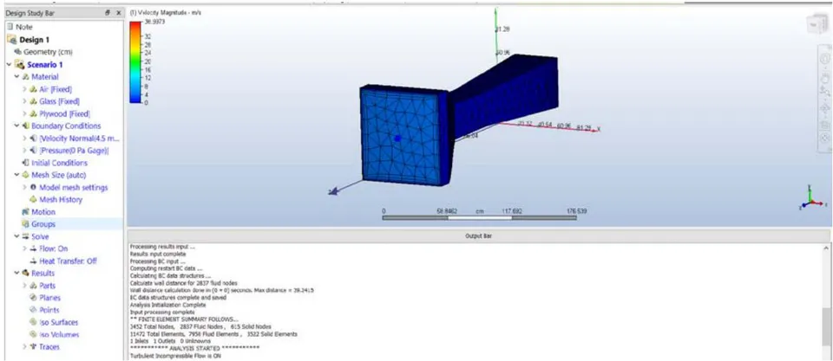The height and width of the screenshot is (361, 833).
Task: Expand the Parts results node
Action: [24, 286]
